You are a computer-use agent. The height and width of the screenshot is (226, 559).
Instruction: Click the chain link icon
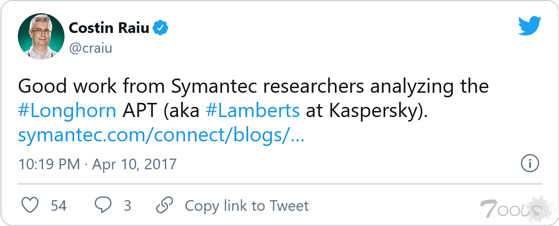click(x=164, y=205)
